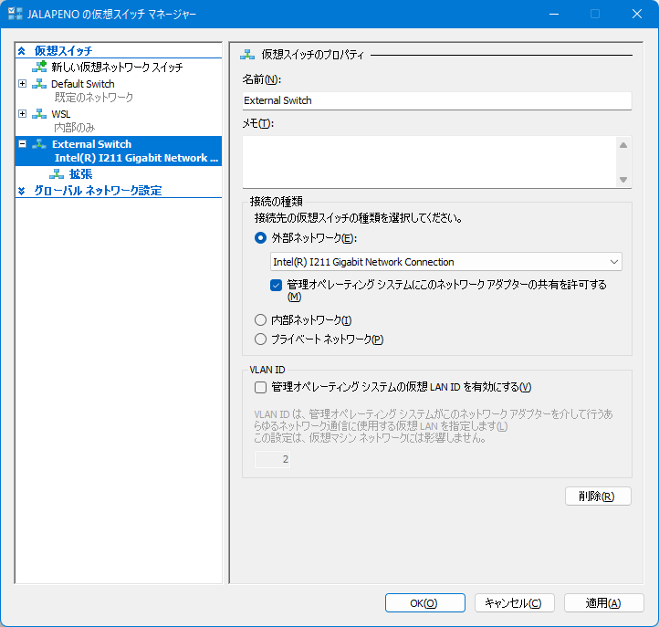Viewport: 659px width, 627px height.
Task: Click the WSL switch network icon
Action: [x=39, y=114]
